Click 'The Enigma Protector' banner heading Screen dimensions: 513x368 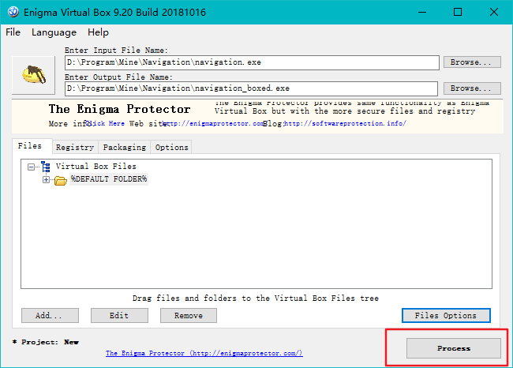click(x=119, y=109)
